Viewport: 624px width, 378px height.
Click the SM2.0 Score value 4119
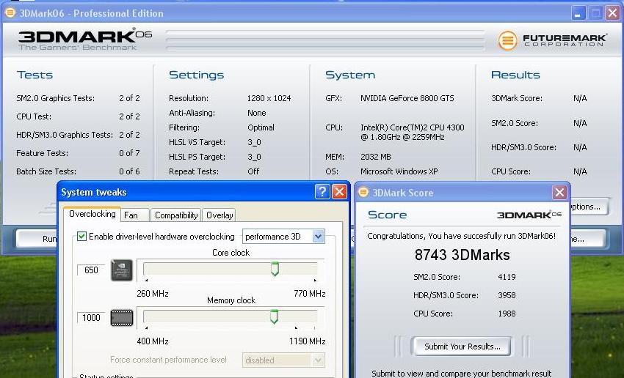tap(507, 277)
